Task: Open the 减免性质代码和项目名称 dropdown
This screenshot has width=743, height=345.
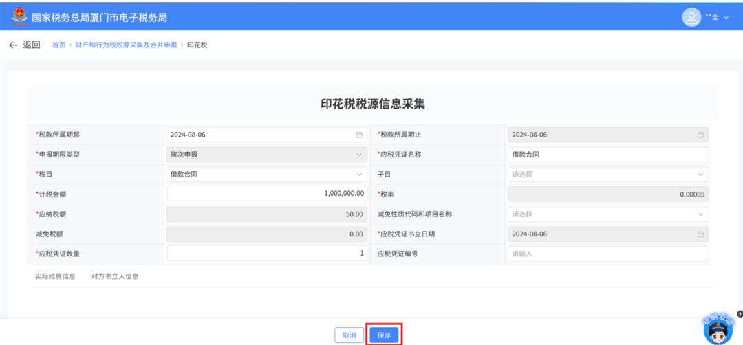Action: point(608,214)
